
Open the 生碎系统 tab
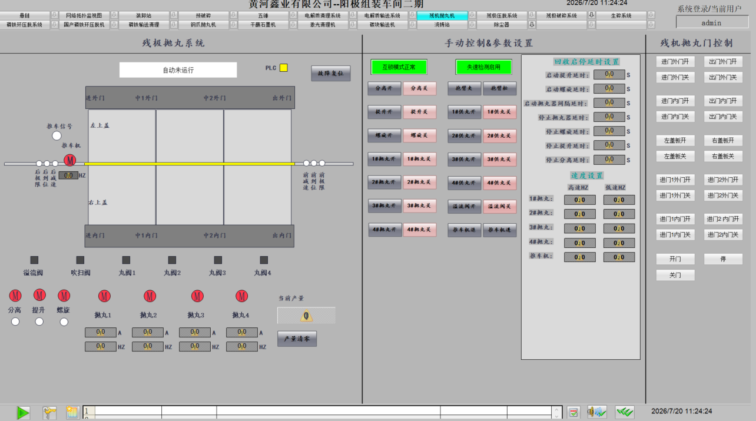click(x=621, y=15)
